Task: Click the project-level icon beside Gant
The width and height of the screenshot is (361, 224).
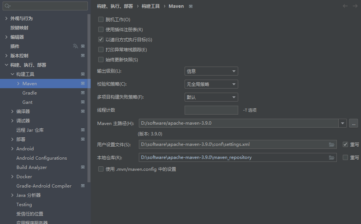Action: point(83,102)
